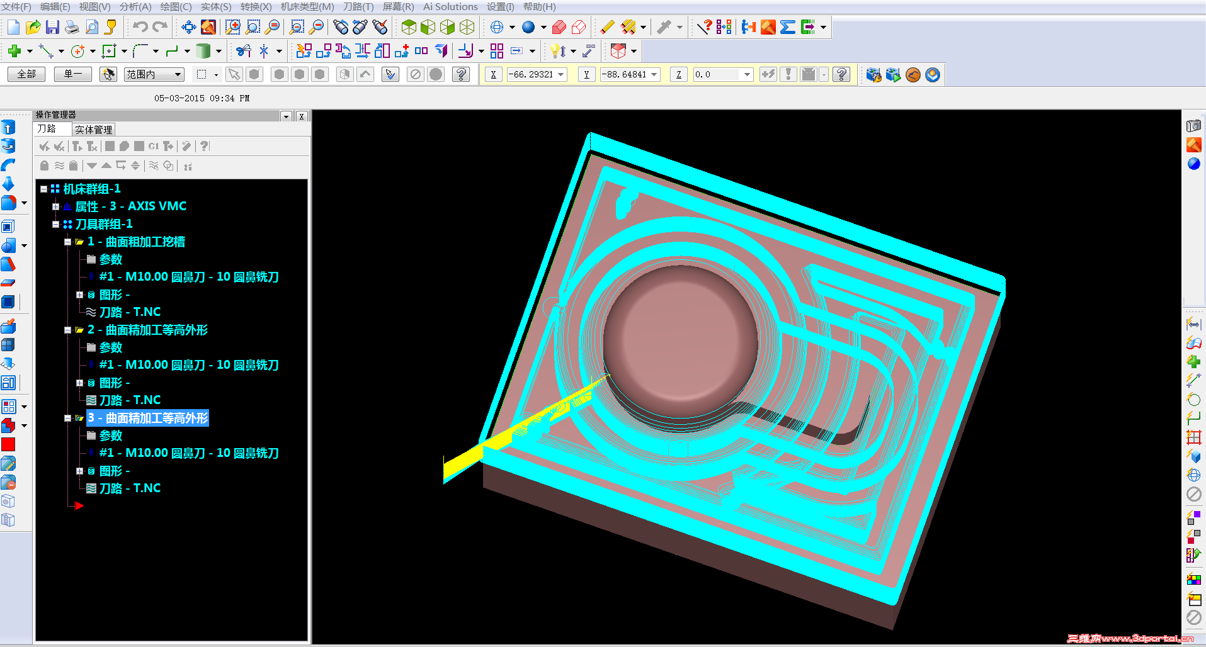Open the 文件(F) menu
The width and height of the screenshot is (1206, 647).
[x=16, y=6]
